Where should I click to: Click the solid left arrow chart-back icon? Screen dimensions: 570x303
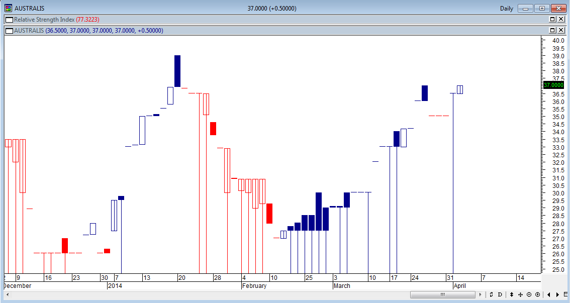pyautogui.click(x=548, y=294)
